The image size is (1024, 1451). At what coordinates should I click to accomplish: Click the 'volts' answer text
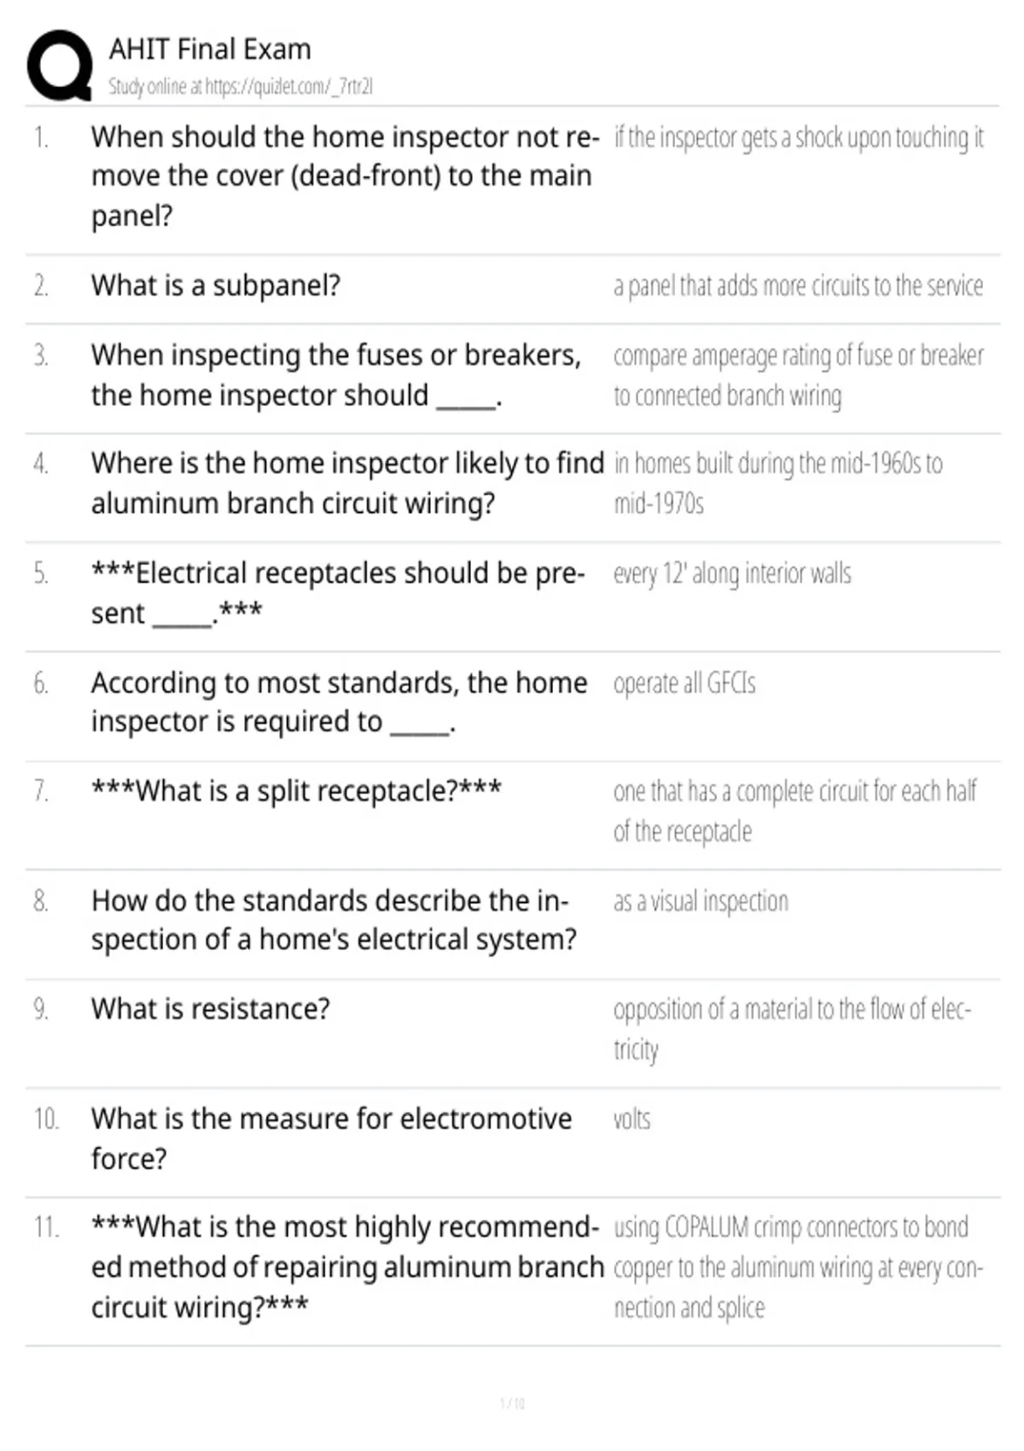click(x=631, y=1119)
